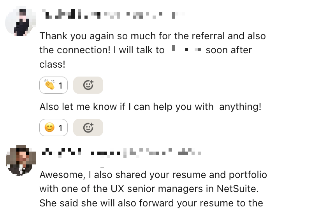Open the avatar beside the "Awesome" message

tap(19, 161)
